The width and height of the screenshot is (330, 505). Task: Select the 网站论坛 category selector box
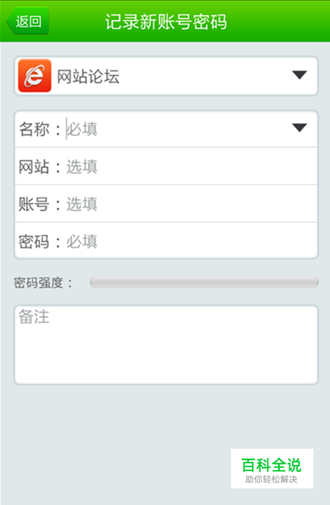[x=166, y=76]
